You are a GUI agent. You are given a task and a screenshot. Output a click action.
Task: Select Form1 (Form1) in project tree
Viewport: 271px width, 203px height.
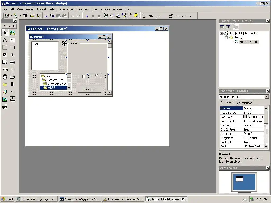pos(249,42)
